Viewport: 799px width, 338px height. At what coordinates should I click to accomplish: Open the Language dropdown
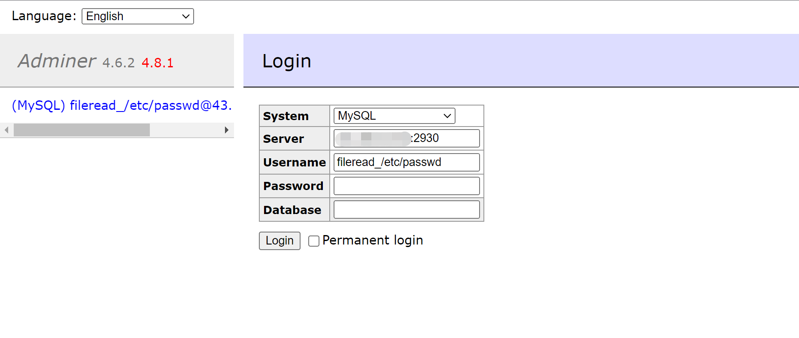click(137, 16)
